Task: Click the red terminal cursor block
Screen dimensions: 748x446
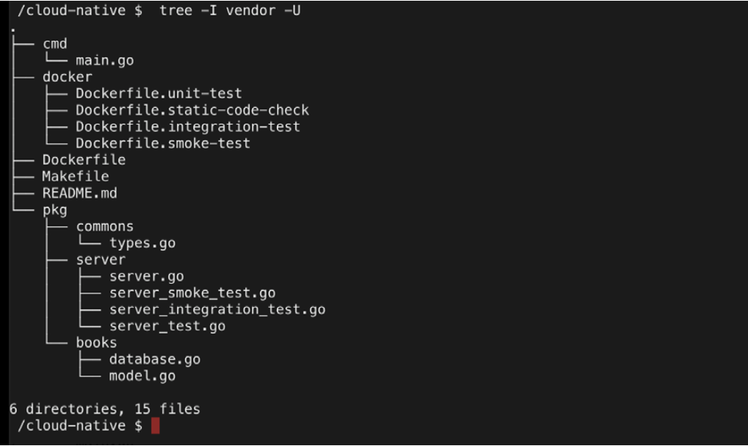Action: pyautogui.click(x=155, y=426)
